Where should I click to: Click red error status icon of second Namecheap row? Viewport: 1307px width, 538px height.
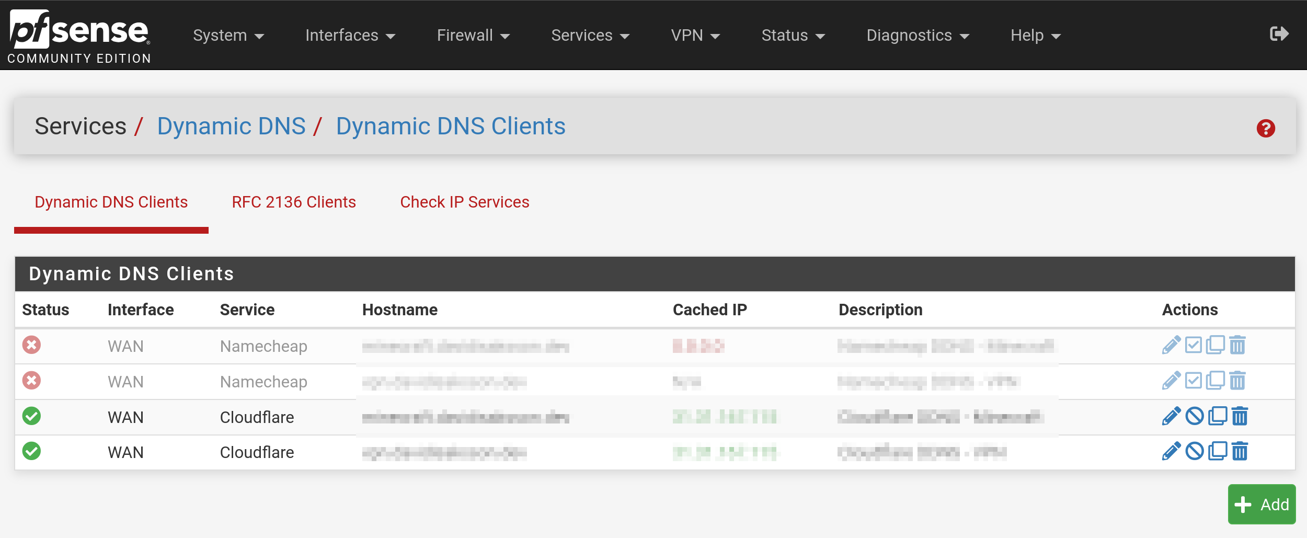31,381
